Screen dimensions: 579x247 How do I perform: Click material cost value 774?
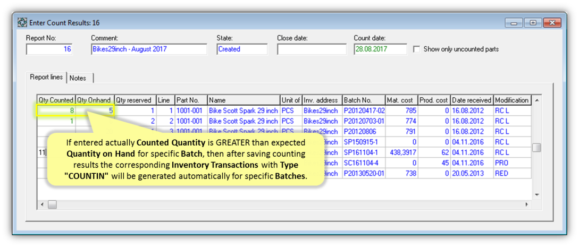[x=401, y=121]
